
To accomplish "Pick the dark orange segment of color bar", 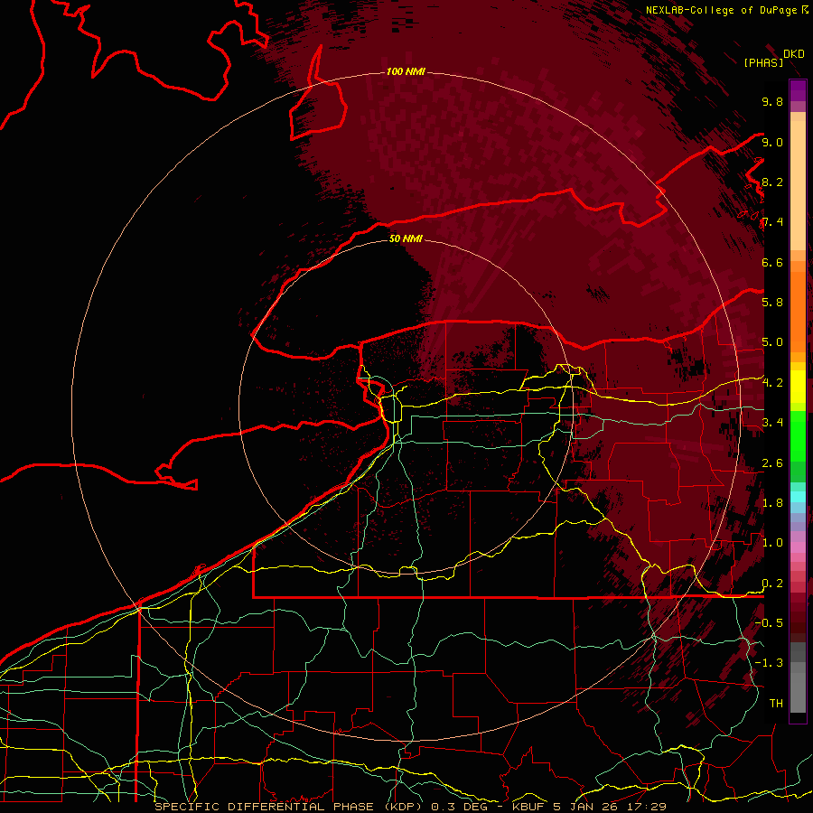I will (798, 311).
